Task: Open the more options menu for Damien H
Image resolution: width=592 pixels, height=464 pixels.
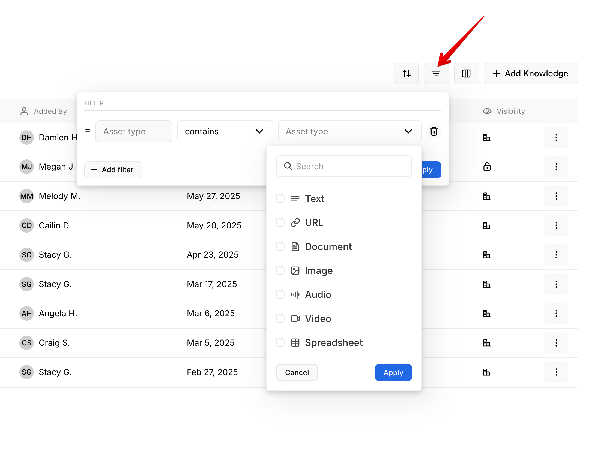Action: 556,137
